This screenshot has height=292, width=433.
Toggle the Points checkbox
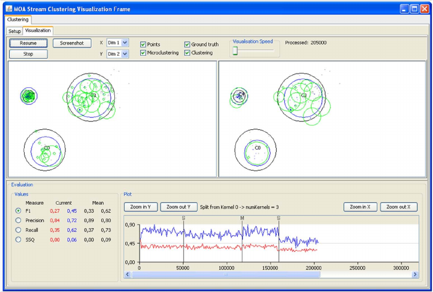tap(143, 45)
